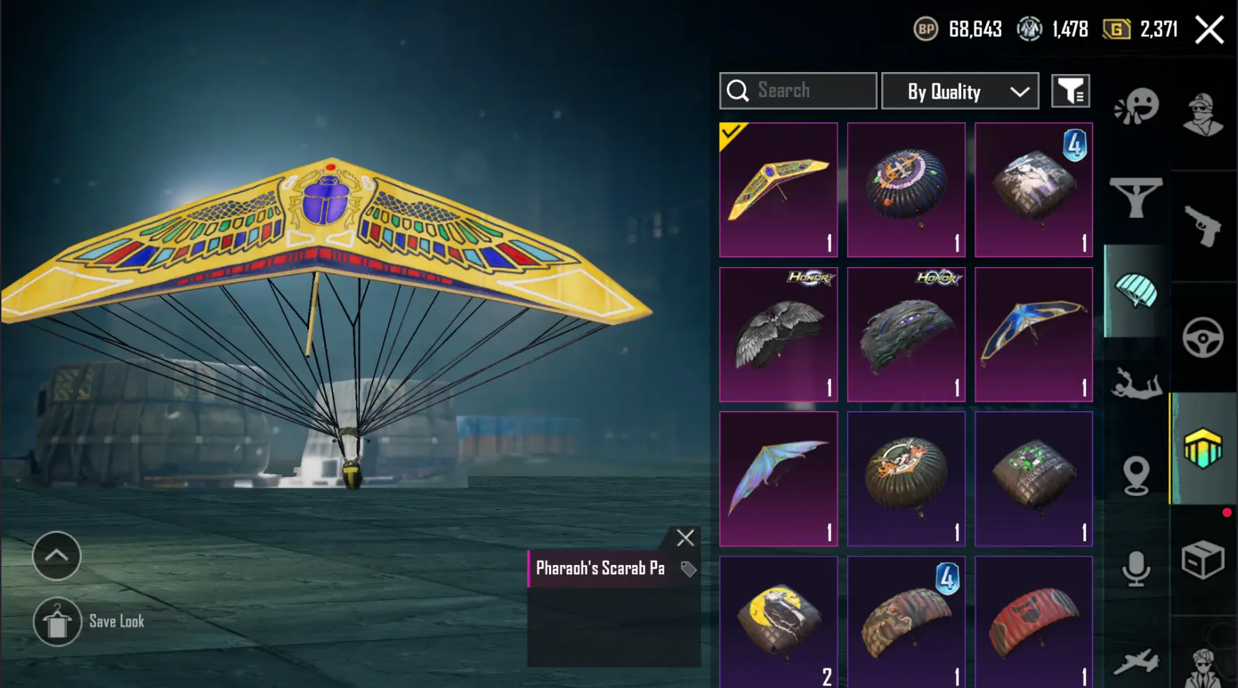Select the swimming pose category tab
This screenshot has height=688, width=1238.
1137,383
